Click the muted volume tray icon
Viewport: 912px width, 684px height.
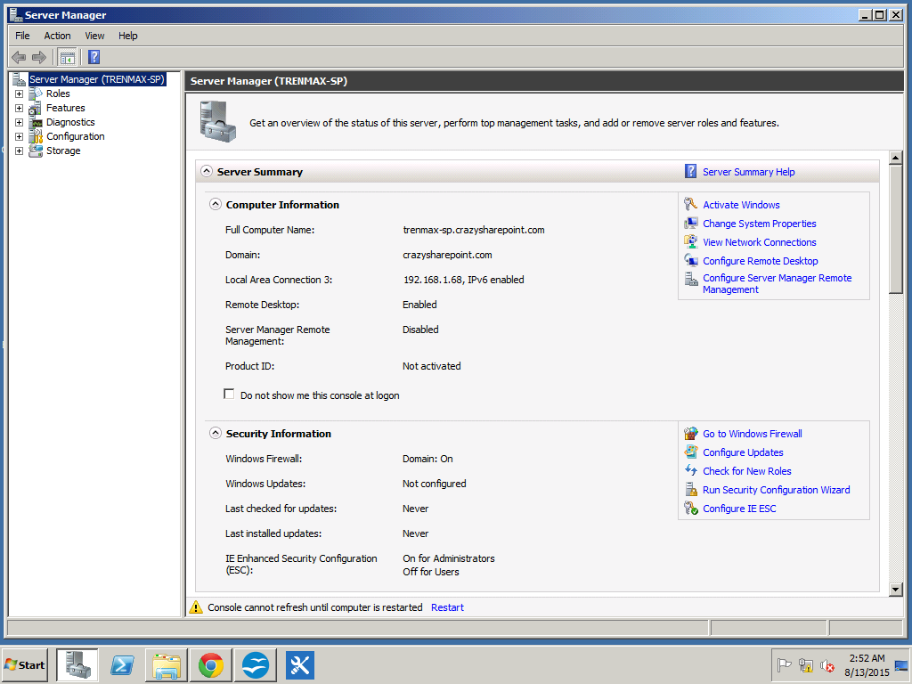(827, 664)
